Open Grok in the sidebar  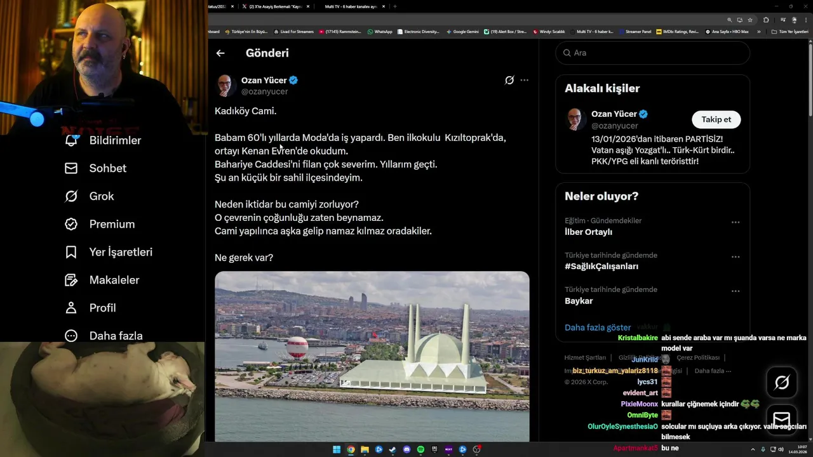(89, 196)
